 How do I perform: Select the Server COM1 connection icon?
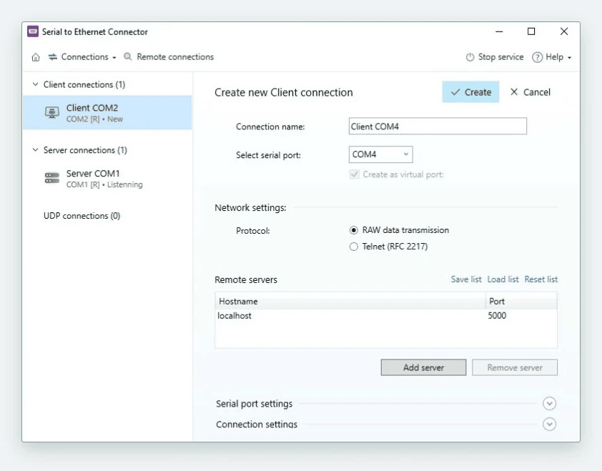pos(51,179)
